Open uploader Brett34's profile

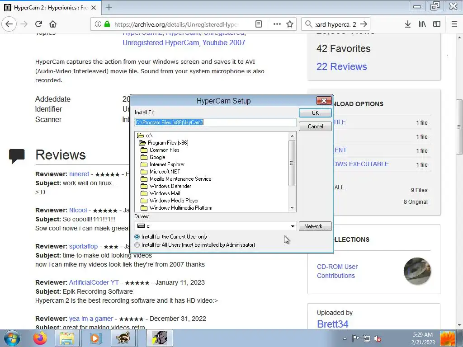pos(332,324)
